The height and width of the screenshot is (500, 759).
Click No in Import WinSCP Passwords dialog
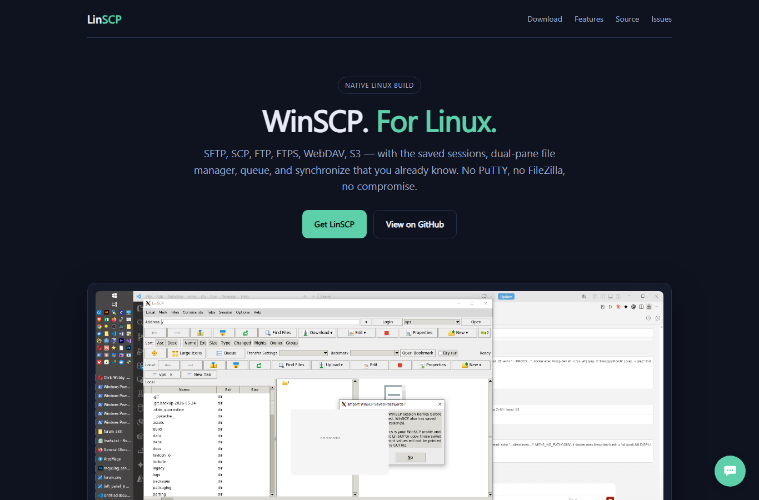click(410, 458)
